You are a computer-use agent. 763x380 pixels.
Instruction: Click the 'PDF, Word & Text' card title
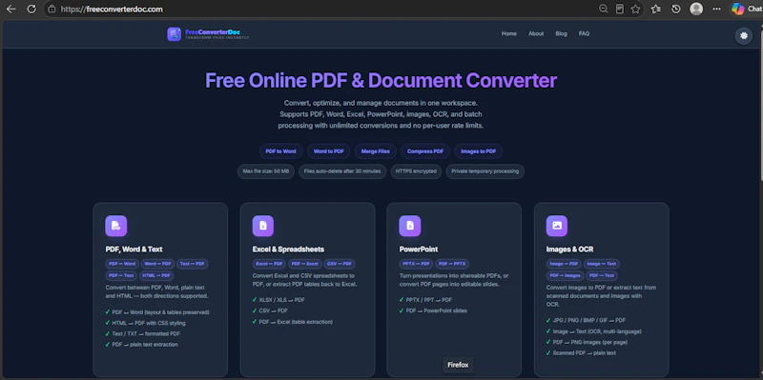[134, 250]
